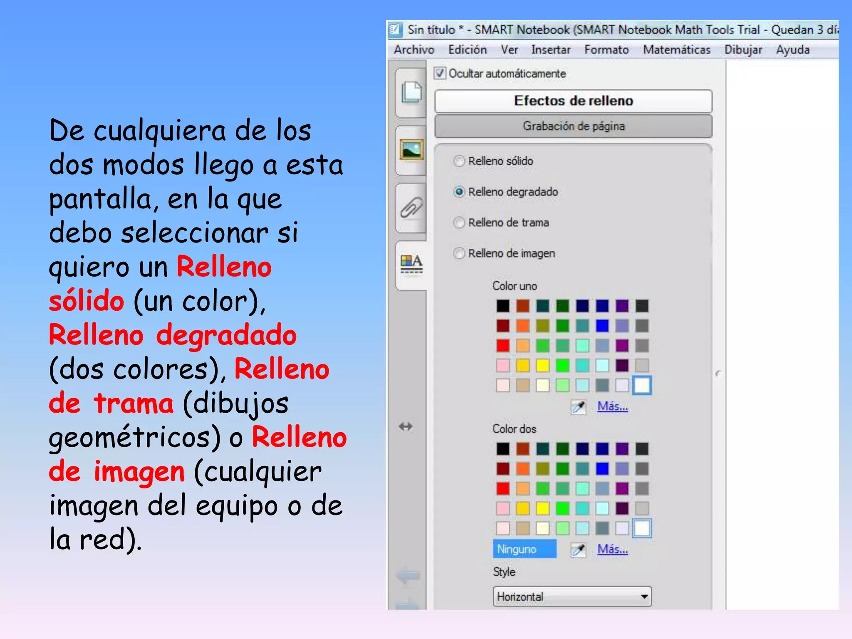Select the Relleno sólido option

click(x=459, y=161)
